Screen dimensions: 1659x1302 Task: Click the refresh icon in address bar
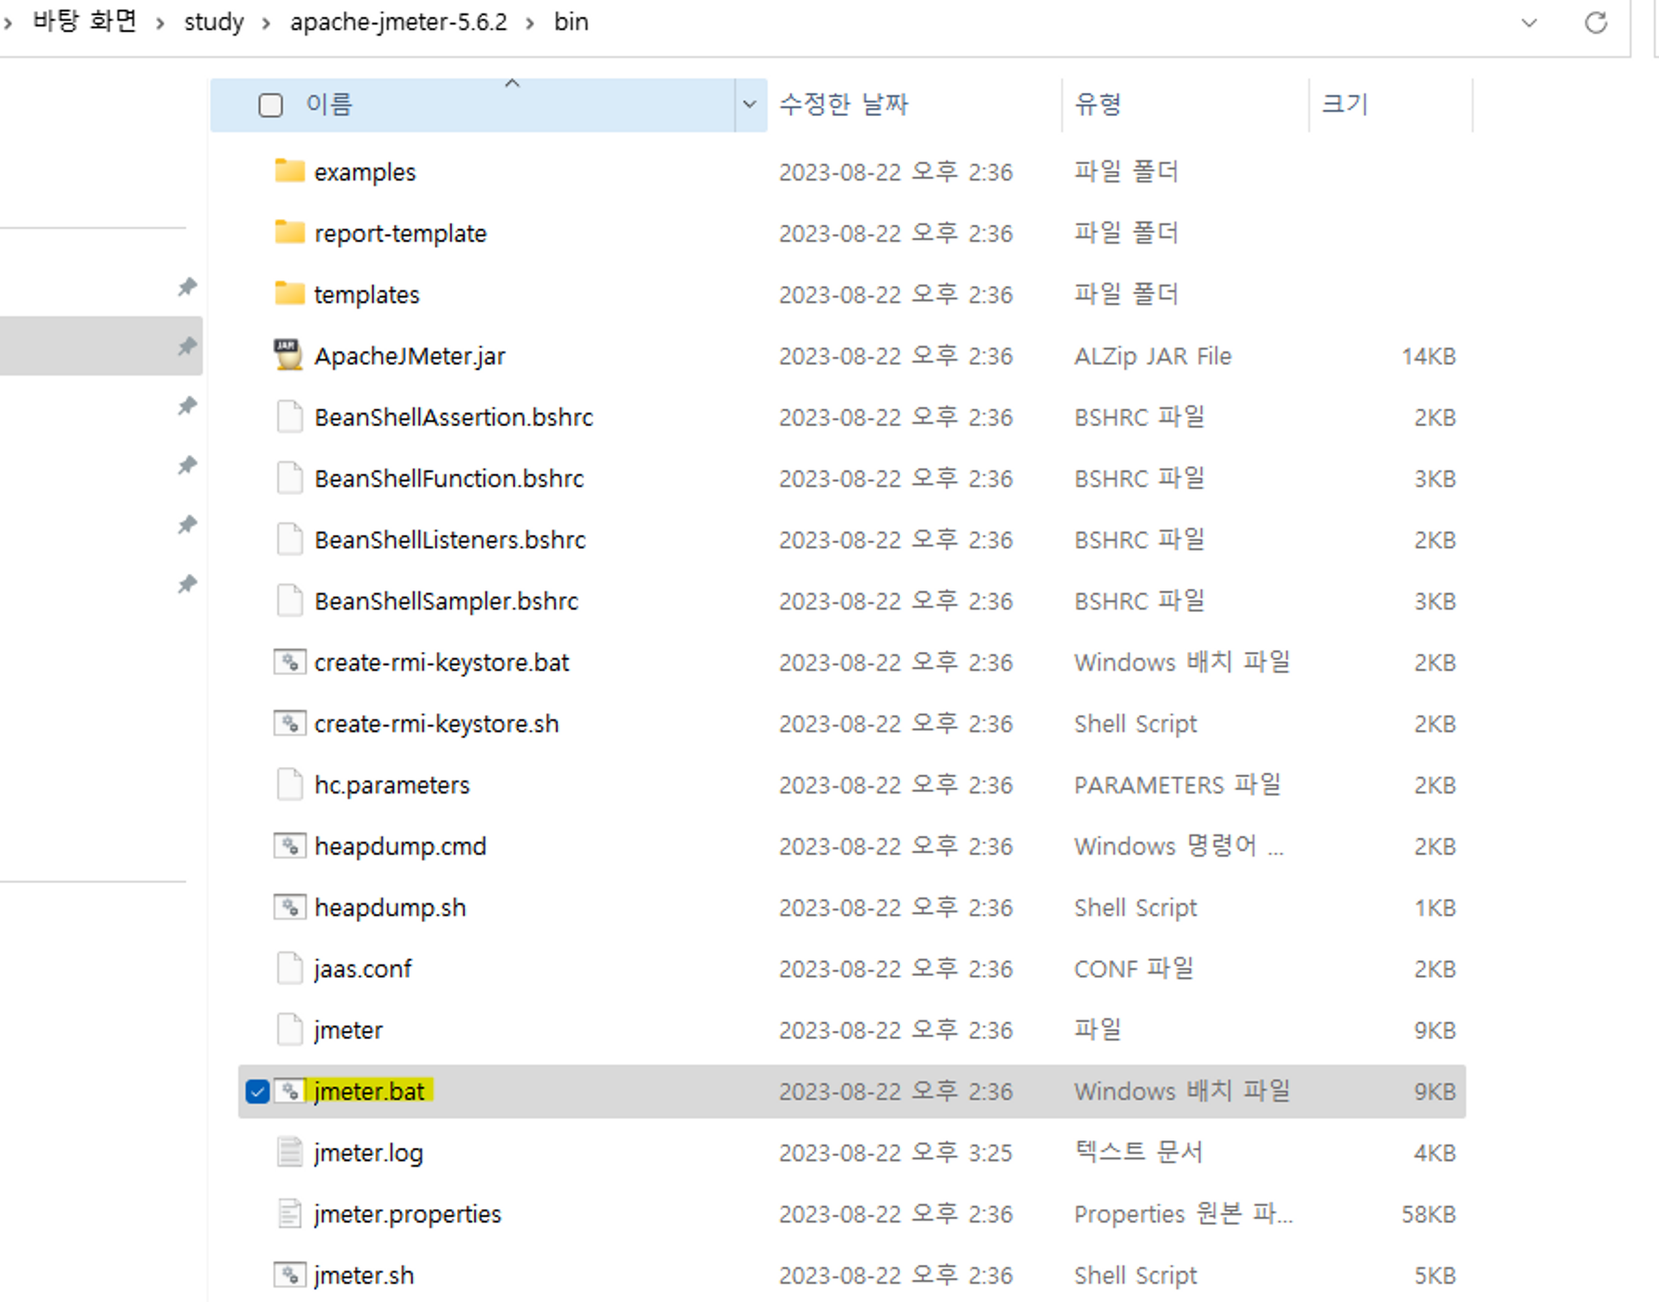pos(1595,22)
